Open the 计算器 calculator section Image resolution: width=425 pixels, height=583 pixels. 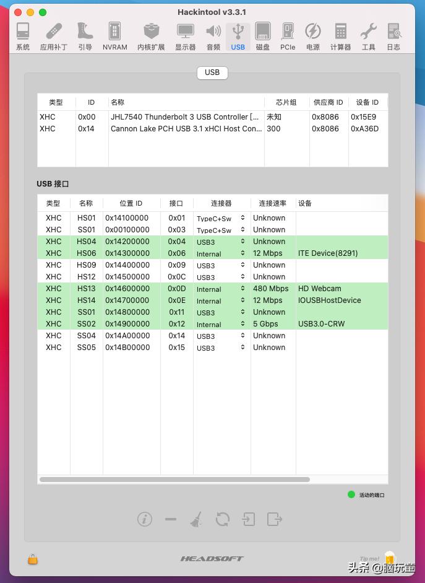[340, 36]
